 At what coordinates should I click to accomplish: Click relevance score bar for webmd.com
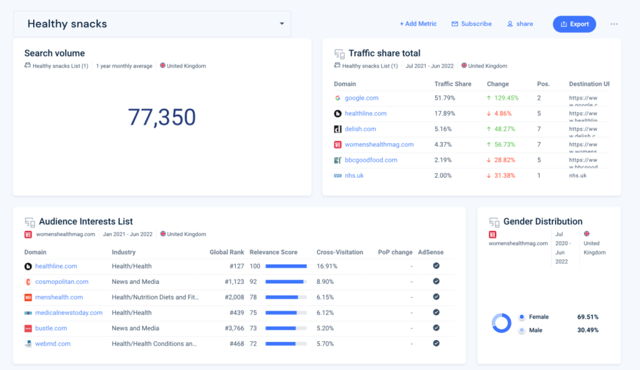tap(286, 344)
